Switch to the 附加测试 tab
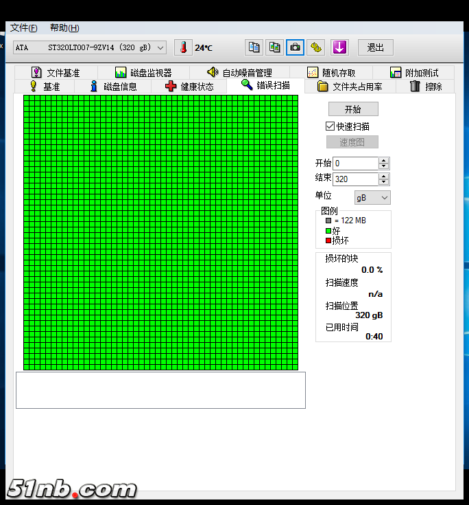Image resolution: width=469 pixels, height=505 pixels. (x=413, y=73)
